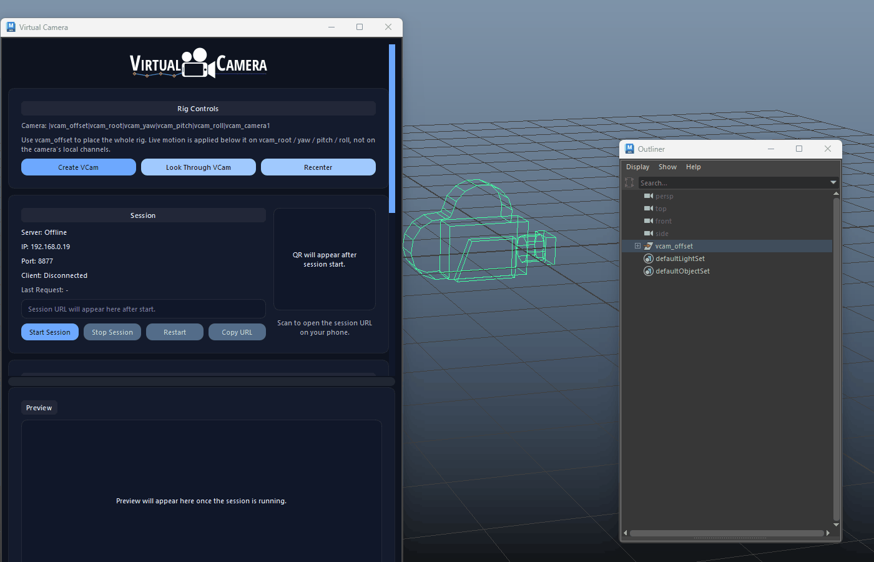Click the 'Server: Offline' status text
This screenshot has height=562, width=874.
tap(44, 232)
